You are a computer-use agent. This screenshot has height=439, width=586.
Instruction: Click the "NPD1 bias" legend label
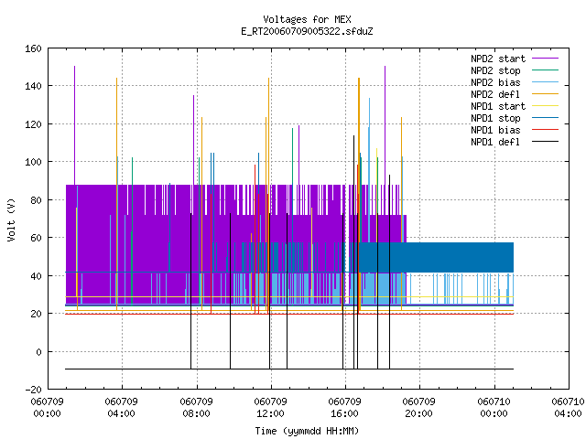click(x=495, y=130)
